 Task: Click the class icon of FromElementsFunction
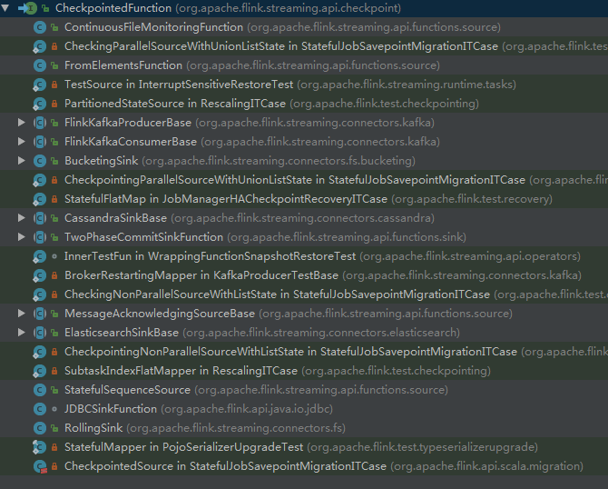pos(40,65)
